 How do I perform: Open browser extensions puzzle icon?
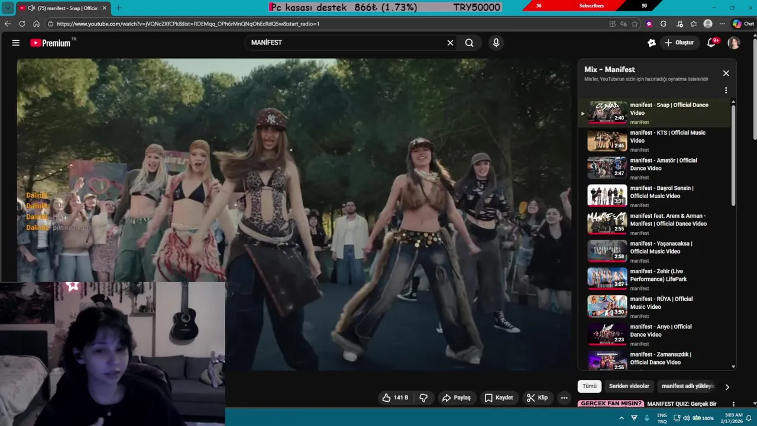[x=664, y=24]
